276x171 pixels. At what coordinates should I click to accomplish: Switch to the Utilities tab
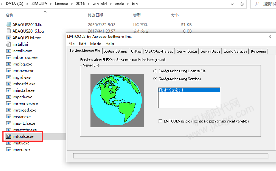(x=136, y=51)
